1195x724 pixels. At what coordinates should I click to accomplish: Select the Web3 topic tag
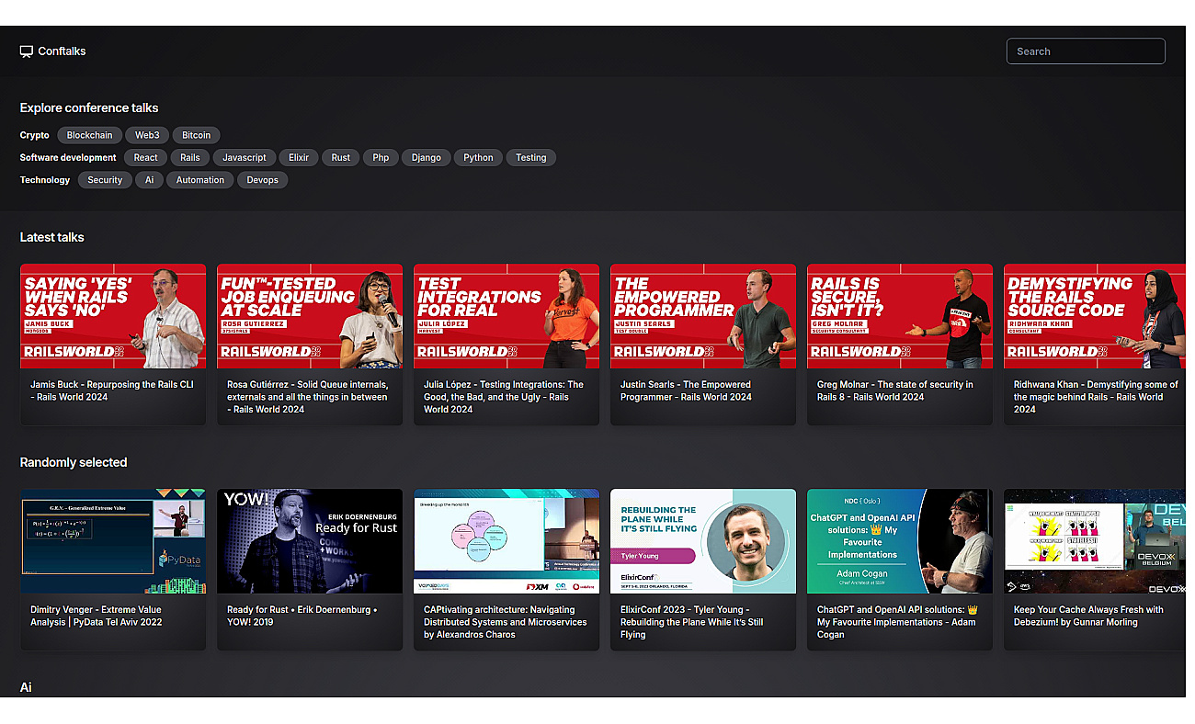point(147,135)
